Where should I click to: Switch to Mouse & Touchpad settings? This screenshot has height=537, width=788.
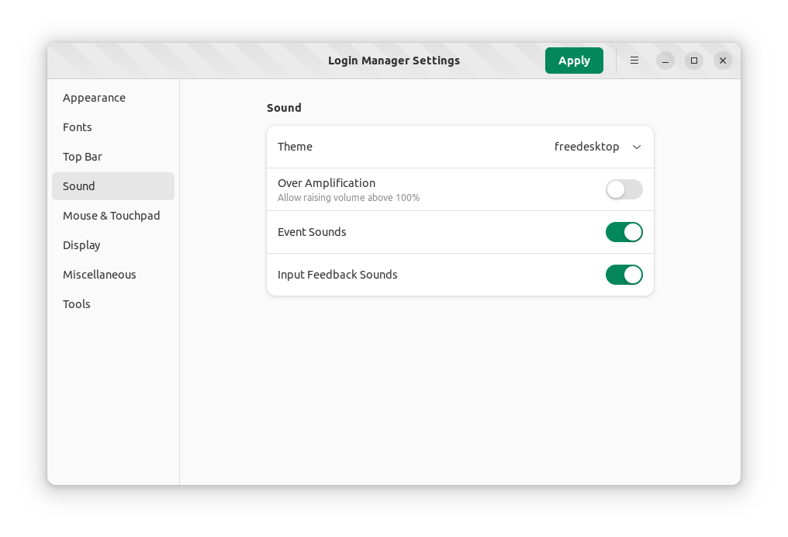click(111, 216)
